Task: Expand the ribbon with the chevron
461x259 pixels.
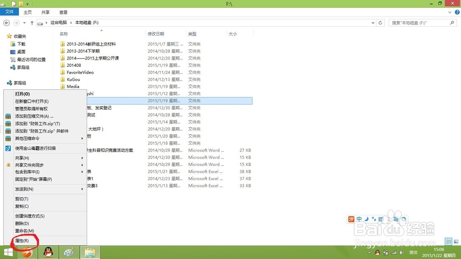Action: 450,12
